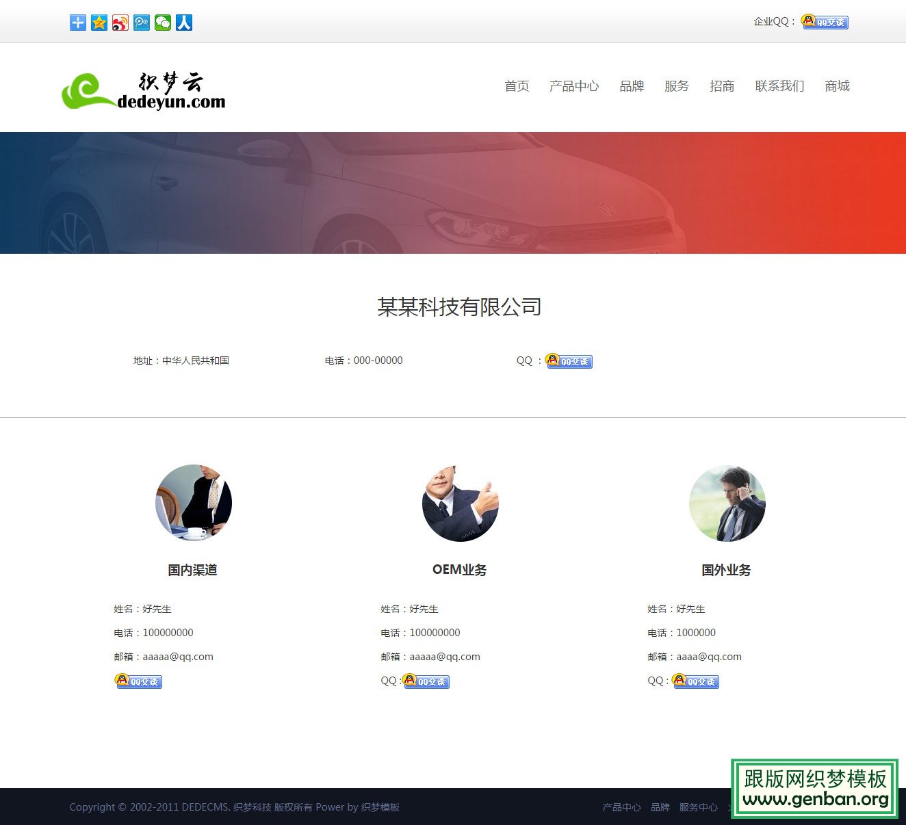Select the Tencent Weibo share icon
Screen dimensions: 906x825
[x=142, y=22]
